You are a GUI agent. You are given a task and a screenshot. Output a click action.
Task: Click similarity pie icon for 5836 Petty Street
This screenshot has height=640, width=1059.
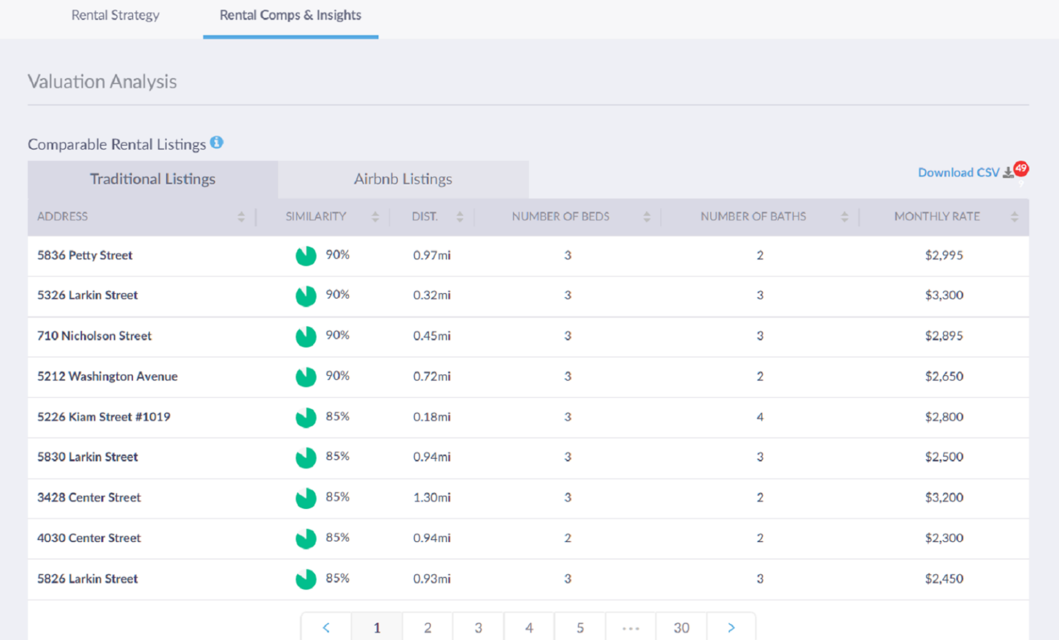coord(305,256)
